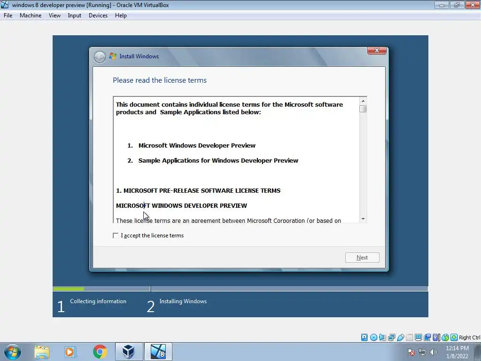The height and width of the screenshot is (361, 481).
Task: Minimize the VirtualBox window
Action: click(442, 5)
